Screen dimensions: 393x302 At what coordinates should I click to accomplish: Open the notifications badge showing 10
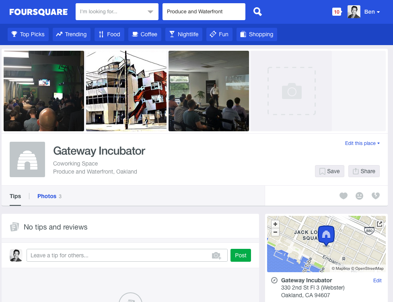[337, 12]
